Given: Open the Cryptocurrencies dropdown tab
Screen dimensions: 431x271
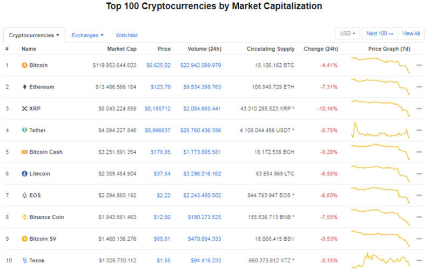Looking at the screenshot, I should [34, 35].
